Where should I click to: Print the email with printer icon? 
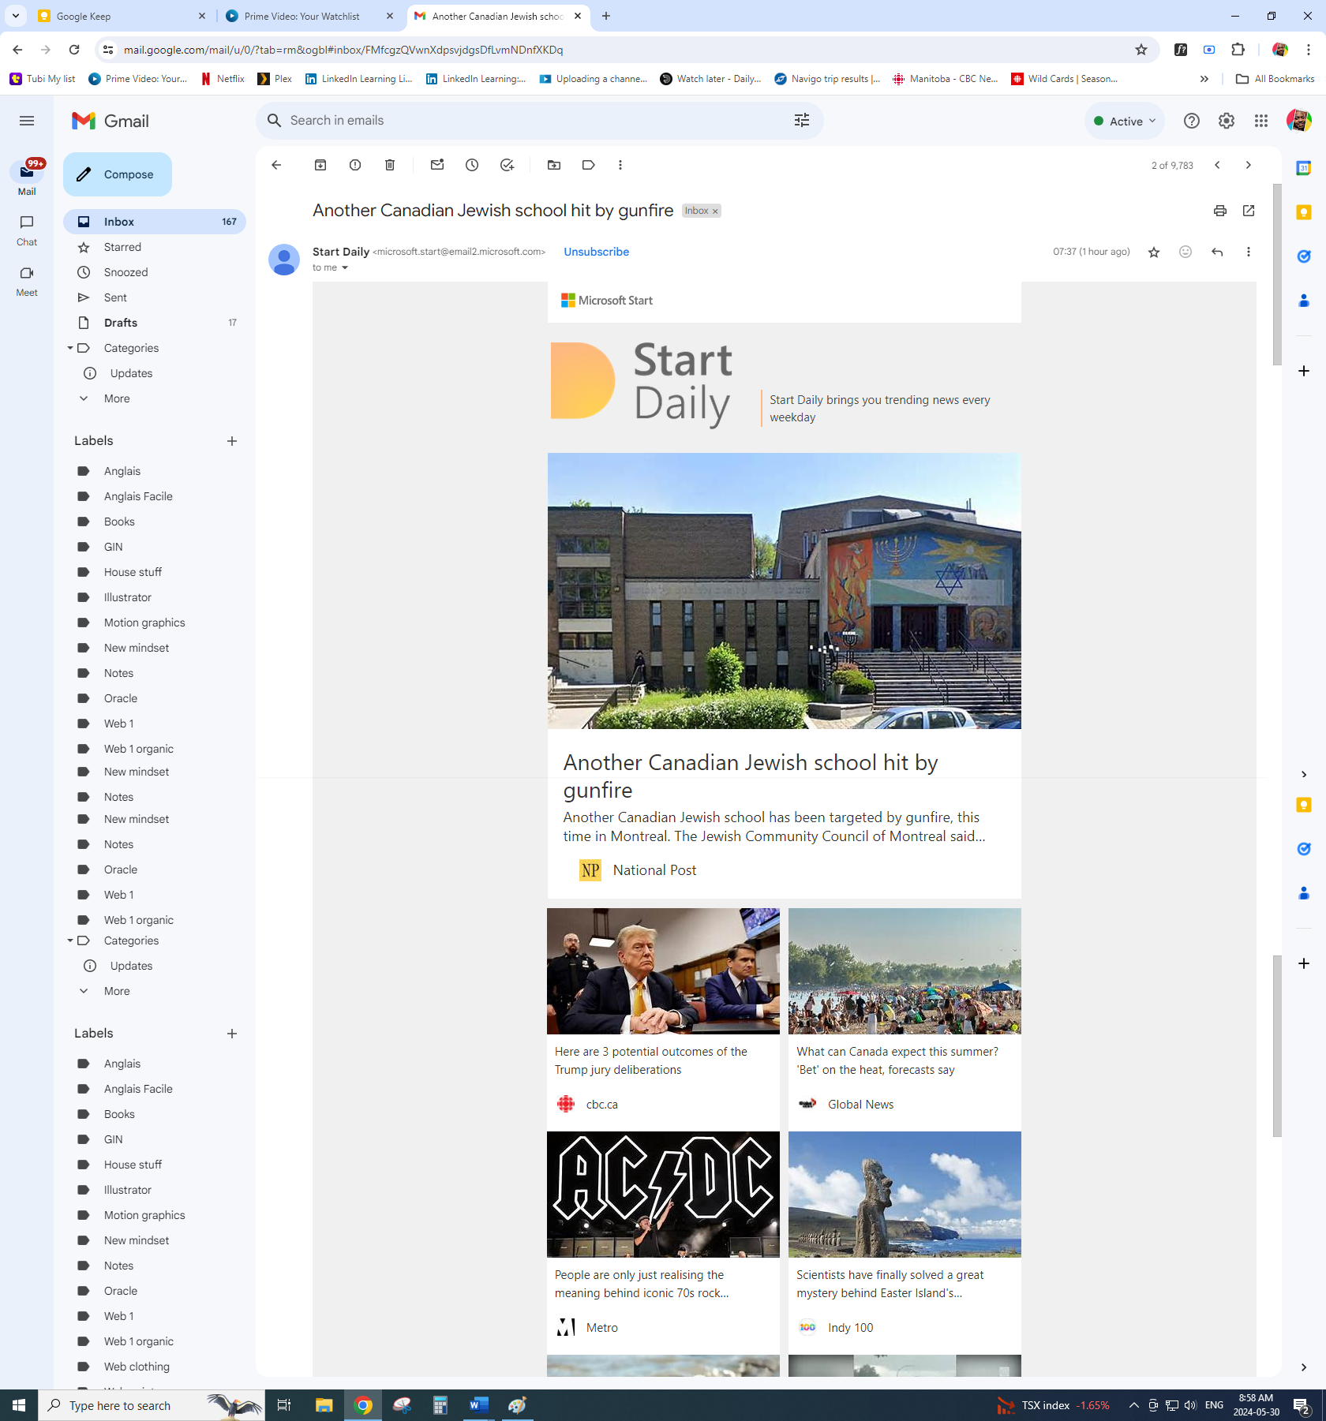[1220, 211]
